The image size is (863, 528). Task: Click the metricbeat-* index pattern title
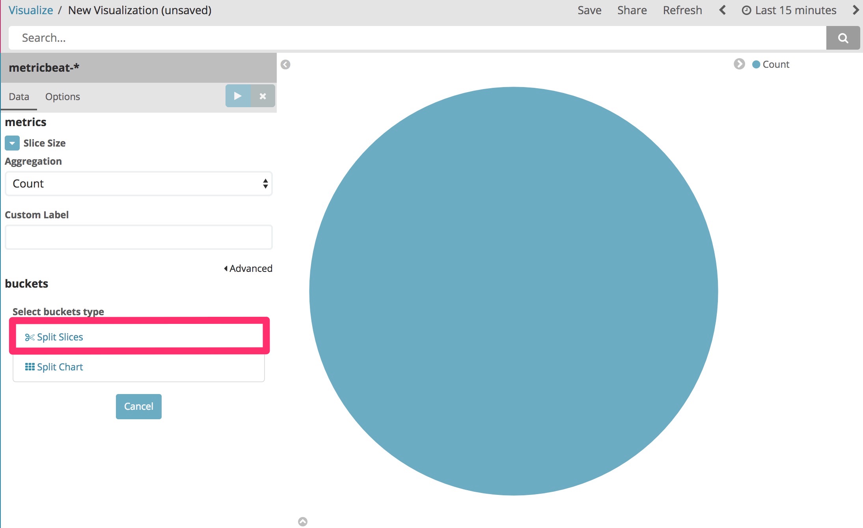pos(44,68)
